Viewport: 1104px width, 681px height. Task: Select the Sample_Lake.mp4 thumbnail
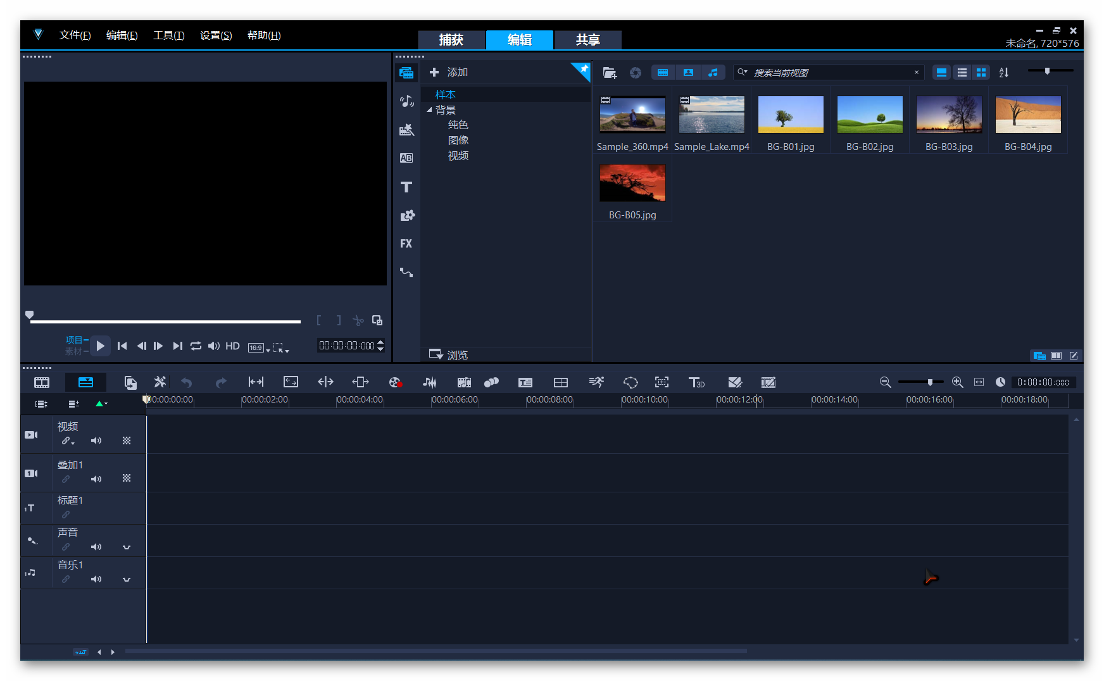tap(712, 115)
